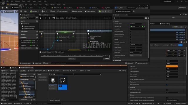Toggle Expose on Spawn checkbox

coord(130,37)
